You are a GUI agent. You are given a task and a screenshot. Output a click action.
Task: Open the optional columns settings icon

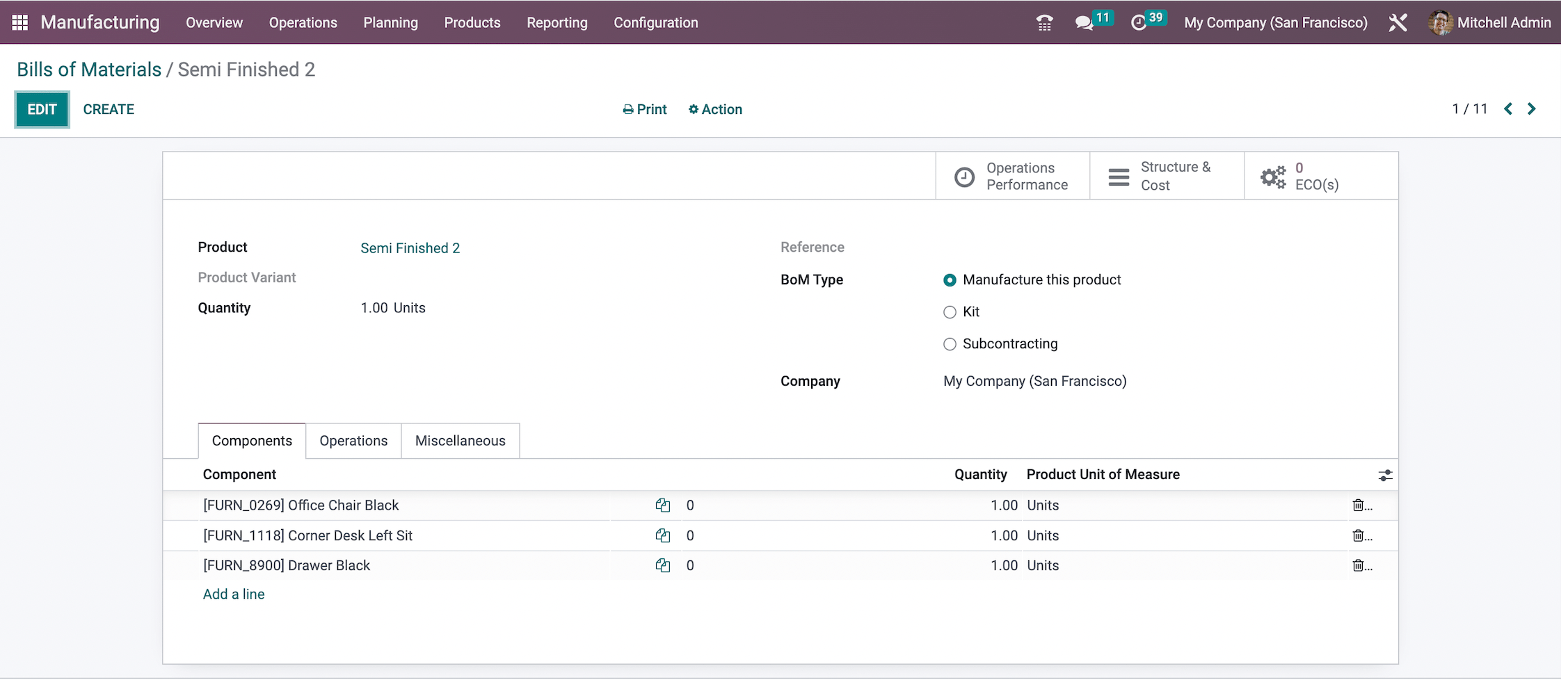point(1385,476)
